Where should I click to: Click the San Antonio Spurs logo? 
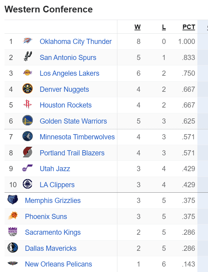(x=27, y=57)
